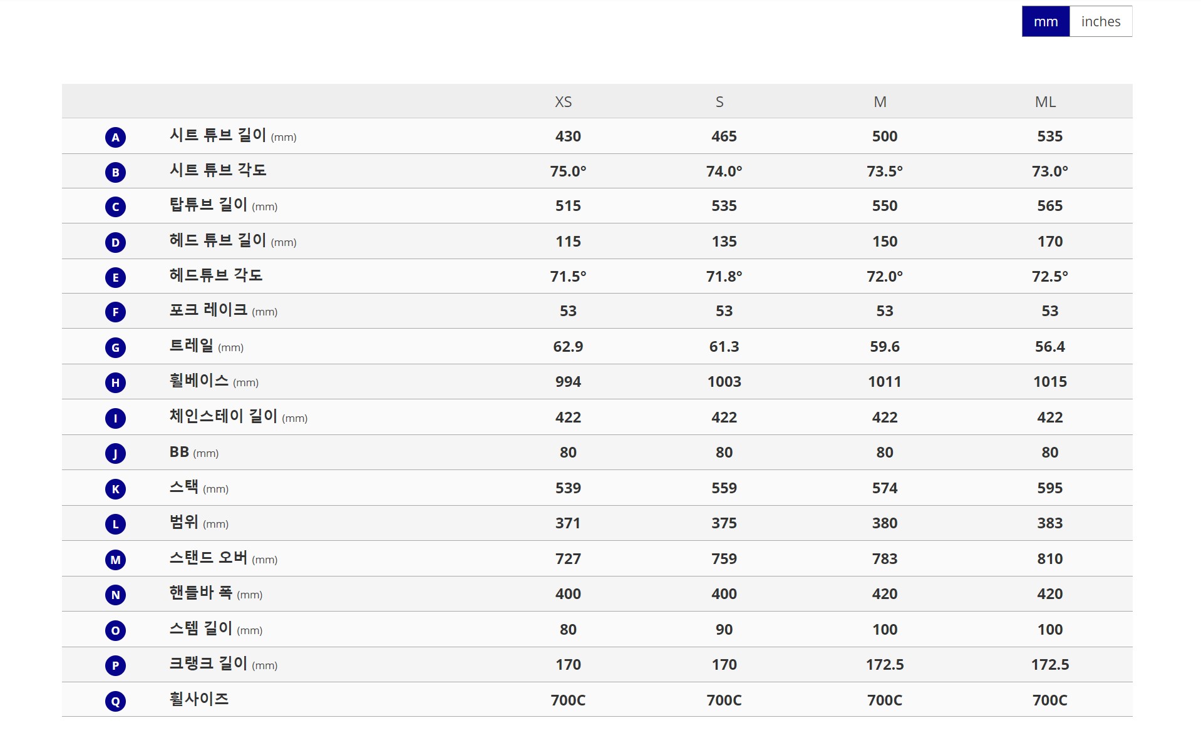Click the G trail marker icon
1201x738 pixels.
(115, 347)
